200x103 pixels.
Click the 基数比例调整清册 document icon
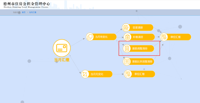pyautogui.click(x=127, y=62)
